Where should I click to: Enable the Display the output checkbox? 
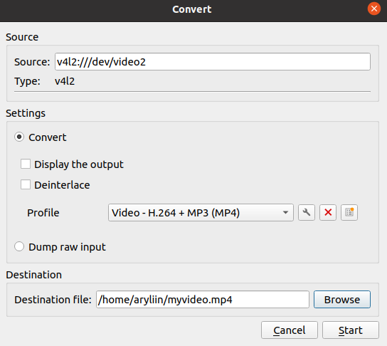(x=26, y=164)
